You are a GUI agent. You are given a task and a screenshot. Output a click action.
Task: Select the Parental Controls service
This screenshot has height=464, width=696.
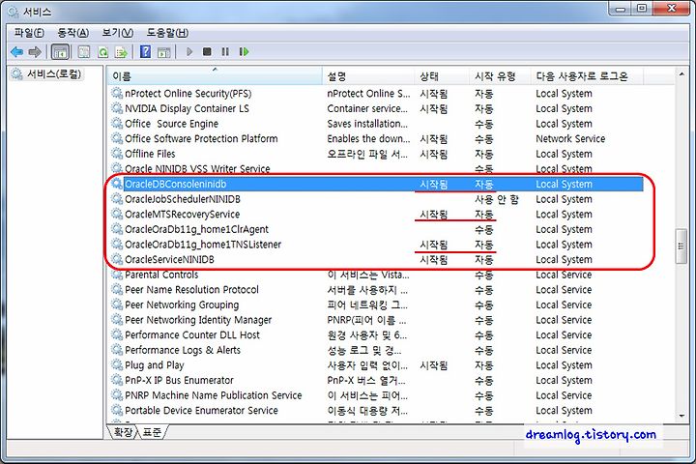[376, 275]
